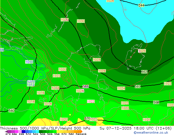Click the blue 1012 isobar label
The height and width of the screenshot is (135, 174).
[31, 85]
